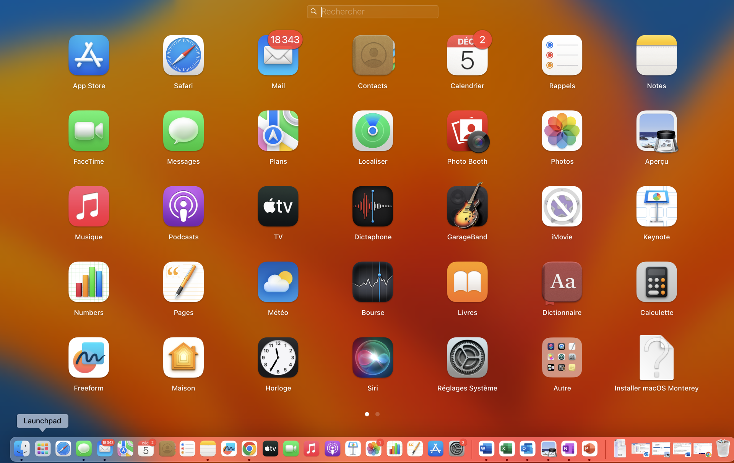Click the Rechercher search field
This screenshot has height=463, width=734.
[373, 12]
